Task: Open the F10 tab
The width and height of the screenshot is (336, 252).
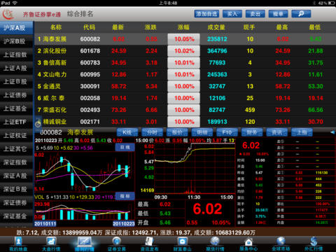Action: [x=227, y=132]
